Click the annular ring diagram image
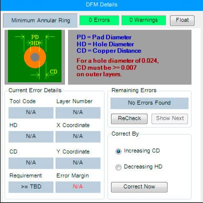Viewport: 203px width, 203px height. pyautogui.click(x=34, y=56)
